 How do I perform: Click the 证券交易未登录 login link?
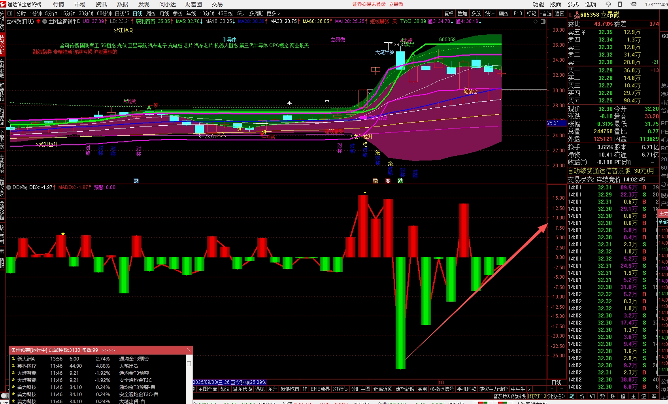pyautogui.click(x=369, y=4)
